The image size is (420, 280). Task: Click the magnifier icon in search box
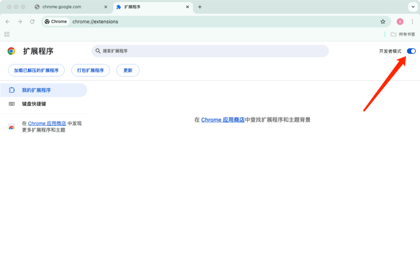(98, 51)
